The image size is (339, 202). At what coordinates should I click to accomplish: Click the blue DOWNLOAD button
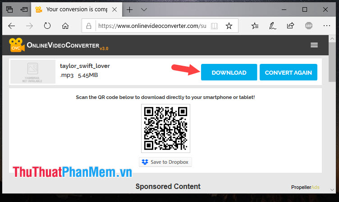point(229,72)
